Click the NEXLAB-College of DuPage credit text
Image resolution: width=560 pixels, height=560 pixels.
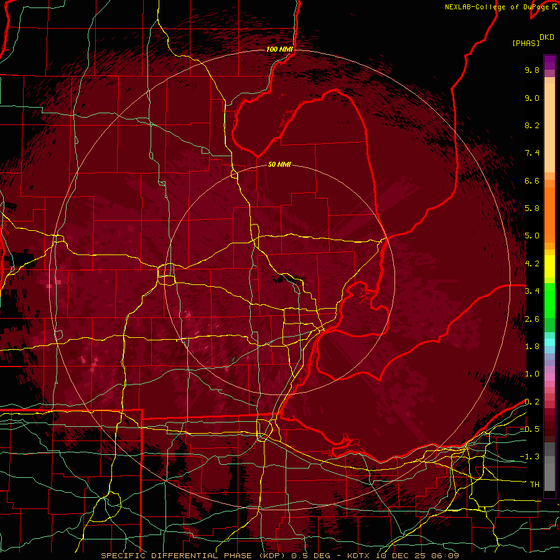coord(500,7)
